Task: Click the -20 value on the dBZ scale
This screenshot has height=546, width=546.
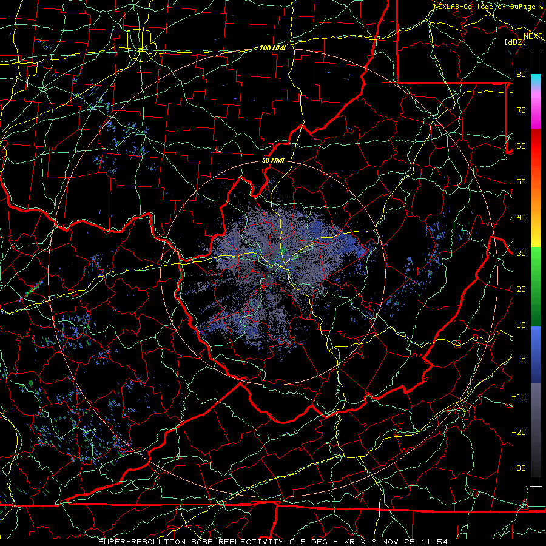Action: point(519,432)
